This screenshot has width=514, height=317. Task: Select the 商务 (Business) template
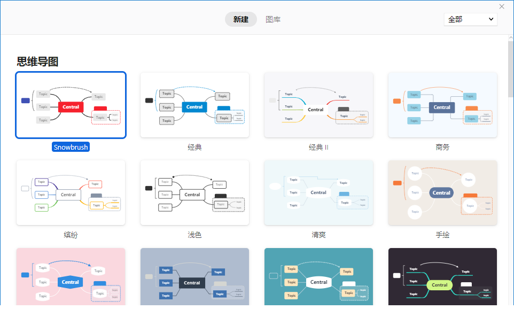(442, 105)
